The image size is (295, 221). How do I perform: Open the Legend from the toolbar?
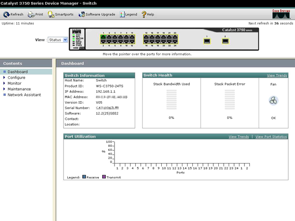(x=128, y=14)
